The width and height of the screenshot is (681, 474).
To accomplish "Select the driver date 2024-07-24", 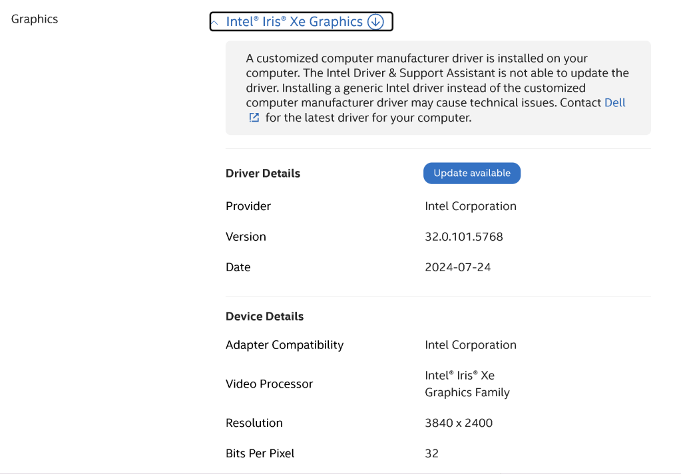I will pos(458,267).
